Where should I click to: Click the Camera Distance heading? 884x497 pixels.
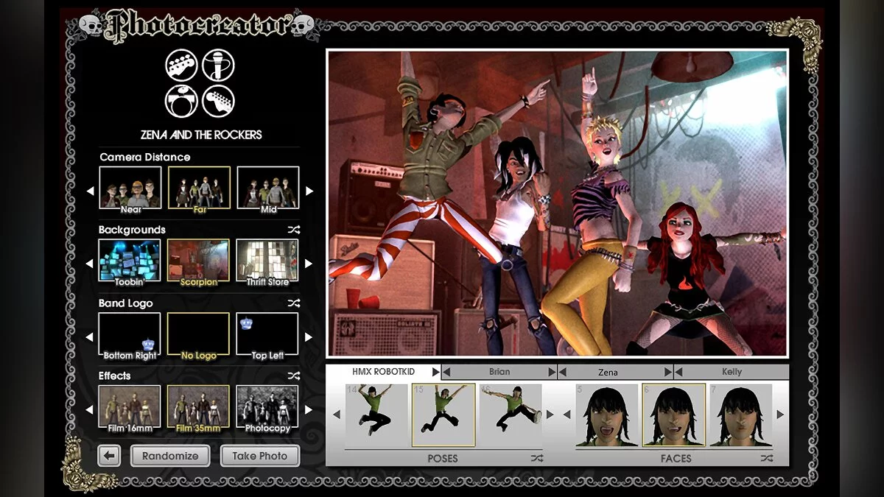pyautogui.click(x=145, y=157)
